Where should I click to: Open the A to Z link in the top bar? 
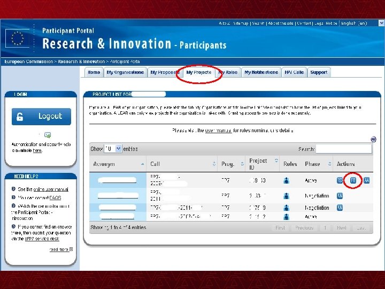pos(225,23)
